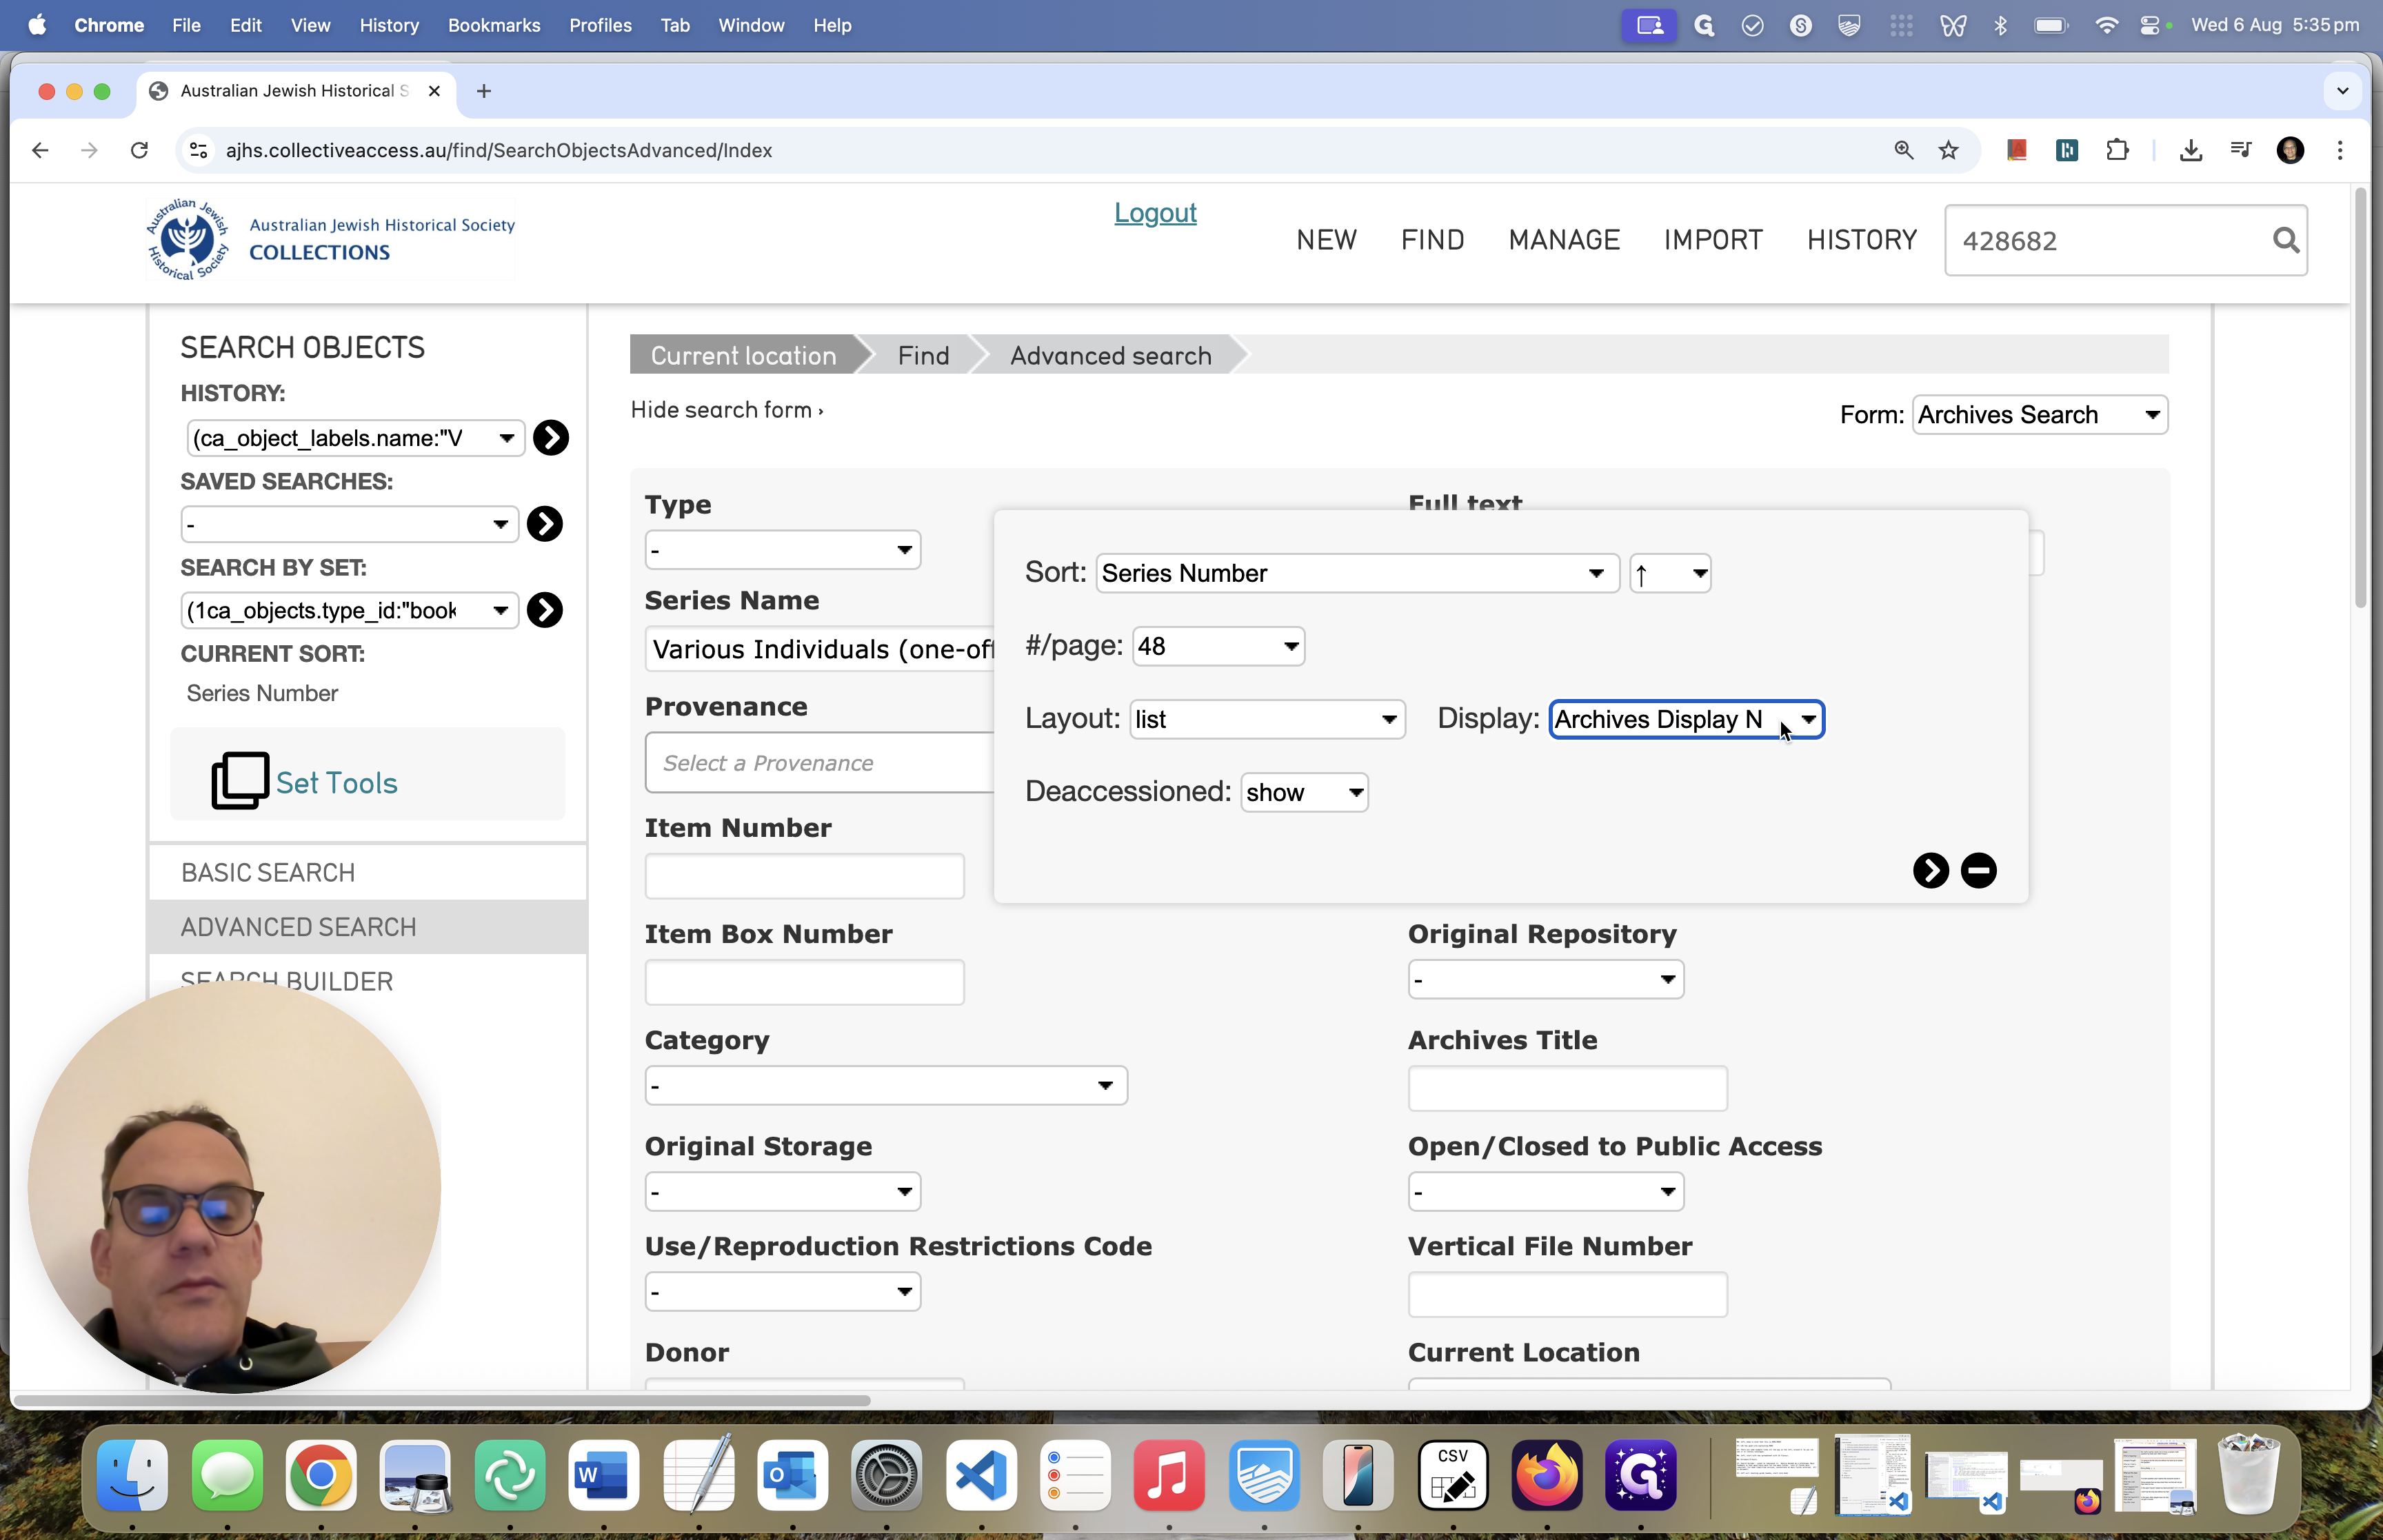Screen dimensions: 2383x1540
Task: Click Hide search form link
Action: pyautogui.click(x=726, y=410)
